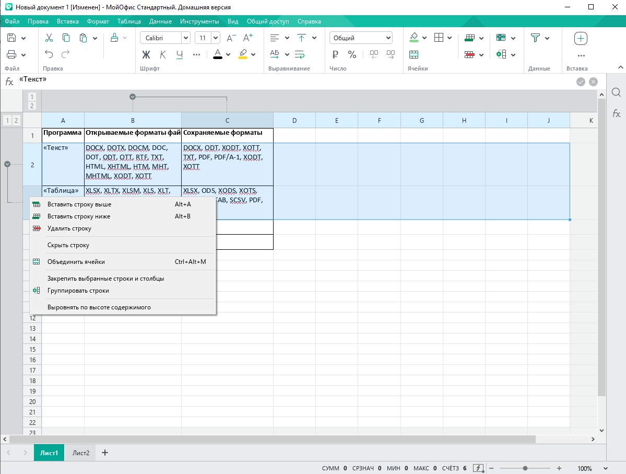
Task: Toggle underline formatting Ч
Action: [180, 55]
